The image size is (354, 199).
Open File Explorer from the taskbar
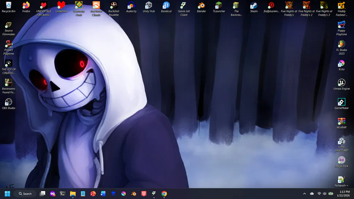point(73,193)
